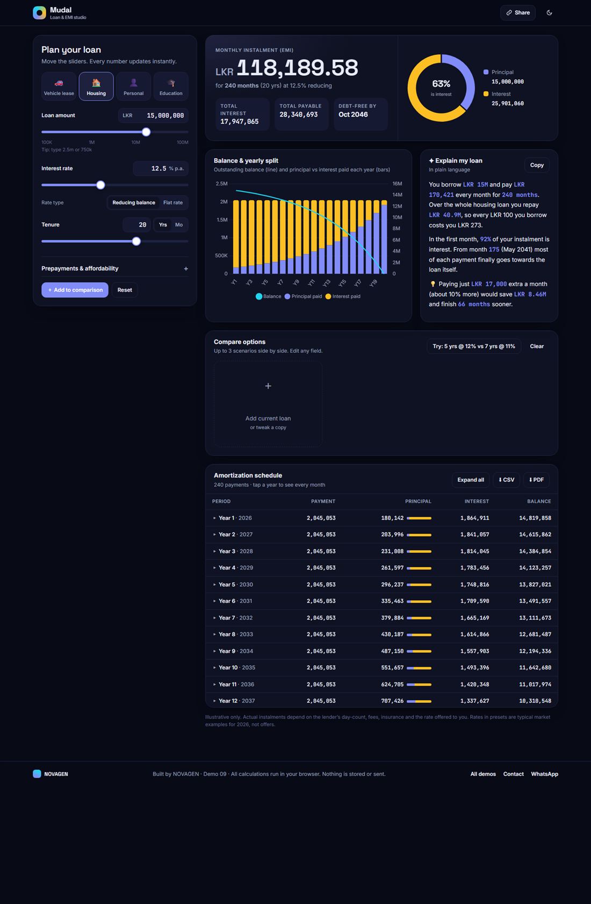
Task: Expand the Year 8 · 2033 row
Action: [x=381, y=635]
